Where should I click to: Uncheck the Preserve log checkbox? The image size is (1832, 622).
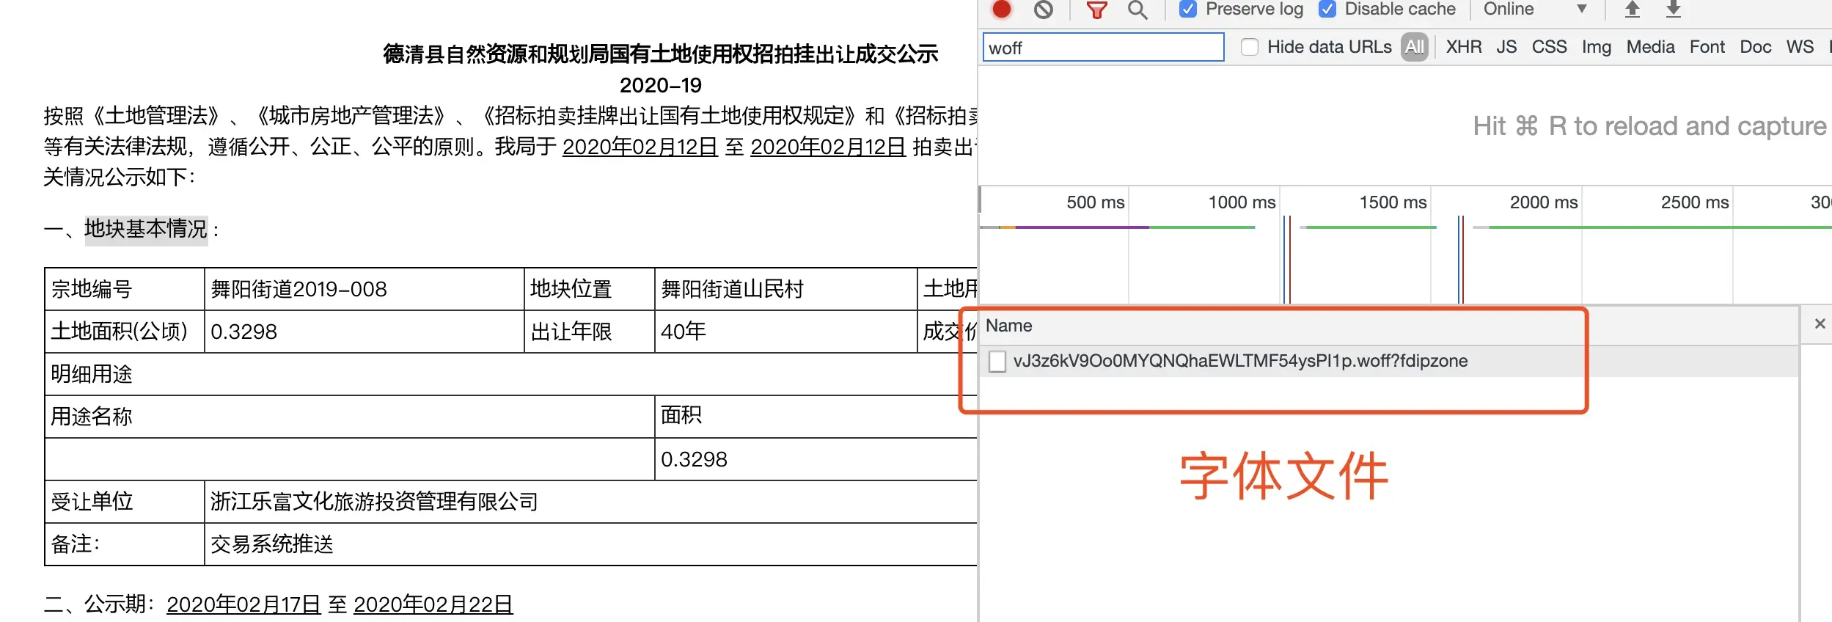click(1188, 9)
